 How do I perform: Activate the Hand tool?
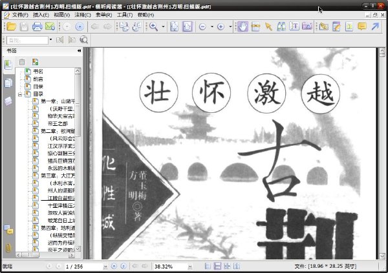(243, 26)
